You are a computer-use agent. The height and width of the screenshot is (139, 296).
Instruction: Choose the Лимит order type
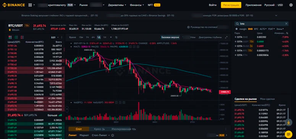(x=73, y=136)
